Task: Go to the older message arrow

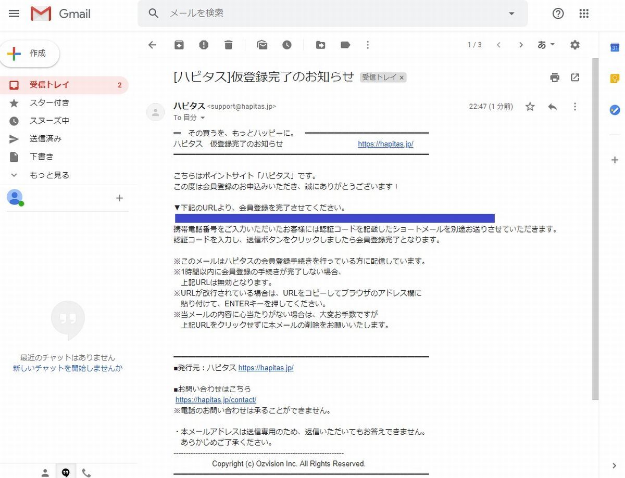Action: click(x=521, y=45)
